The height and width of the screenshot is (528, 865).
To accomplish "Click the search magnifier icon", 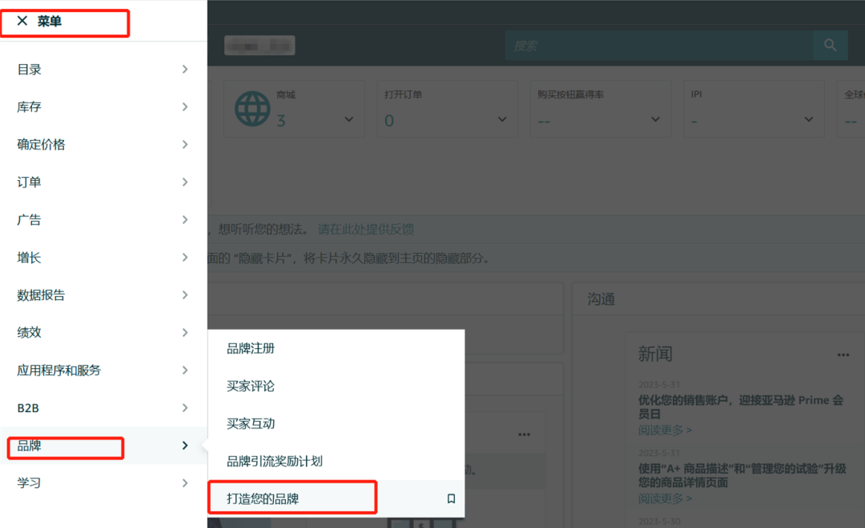I will pyautogui.click(x=831, y=45).
